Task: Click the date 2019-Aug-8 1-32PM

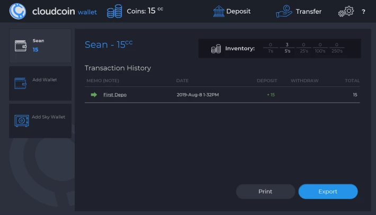Action: (x=198, y=95)
